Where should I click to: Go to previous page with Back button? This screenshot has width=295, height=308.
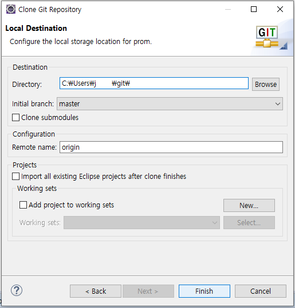tap(96, 291)
